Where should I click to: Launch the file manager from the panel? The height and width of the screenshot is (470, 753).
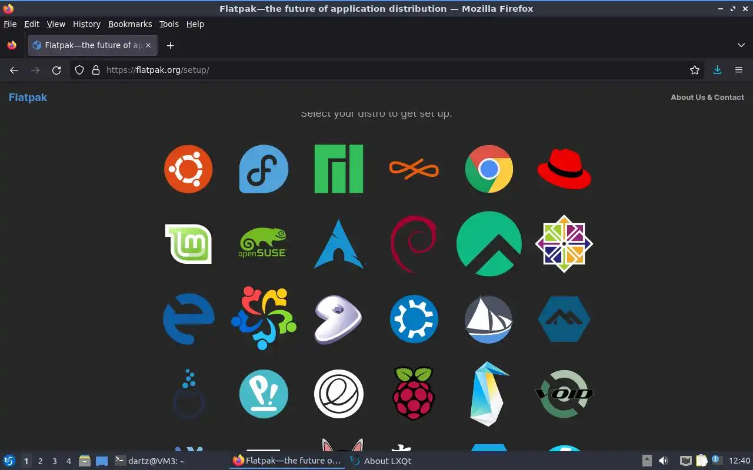pyautogui.click(x=85, y=461)
